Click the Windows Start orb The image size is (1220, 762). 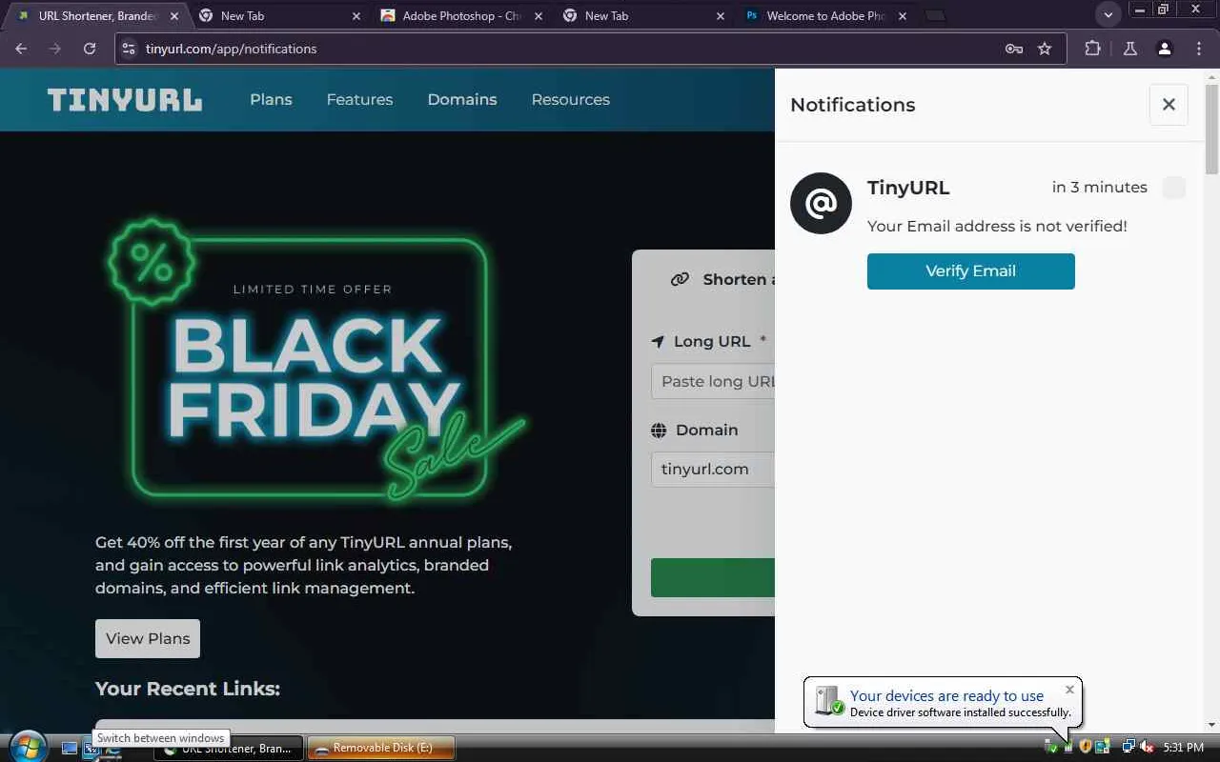coord(27,746)
